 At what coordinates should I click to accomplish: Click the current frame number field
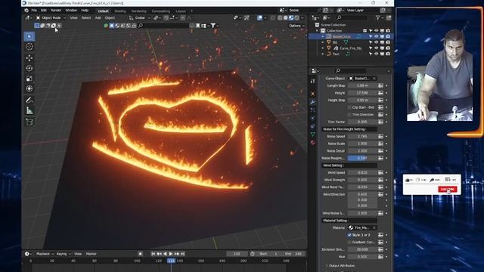(x=237, y=254)
